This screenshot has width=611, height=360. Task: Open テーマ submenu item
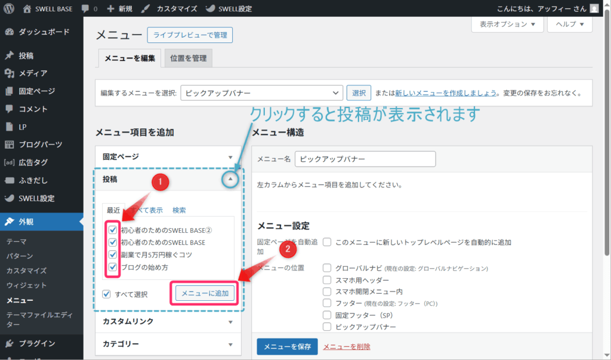pyautogui.click(x=16, y=241)
